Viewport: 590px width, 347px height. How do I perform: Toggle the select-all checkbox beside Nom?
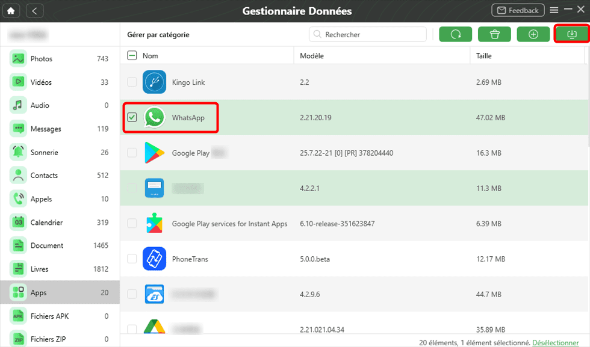(x=132, y=56)
